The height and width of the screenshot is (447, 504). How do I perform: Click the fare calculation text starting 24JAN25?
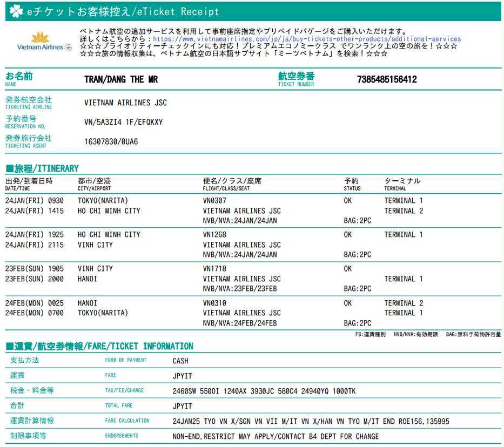(x=311, y=421)
